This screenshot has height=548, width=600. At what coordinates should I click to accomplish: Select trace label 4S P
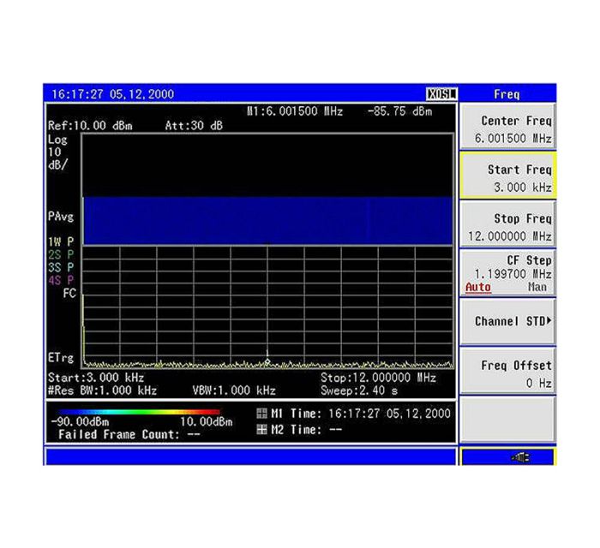(61, 280)
